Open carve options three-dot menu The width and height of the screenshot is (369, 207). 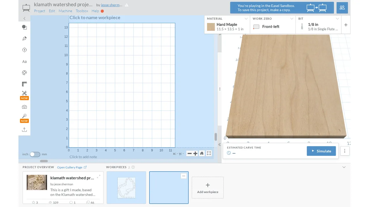click(345, 151)
